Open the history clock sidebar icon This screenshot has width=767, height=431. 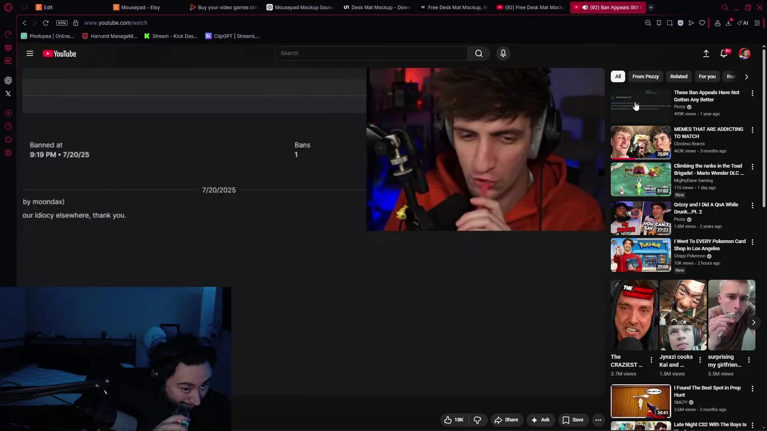click(x=8, y=126)
